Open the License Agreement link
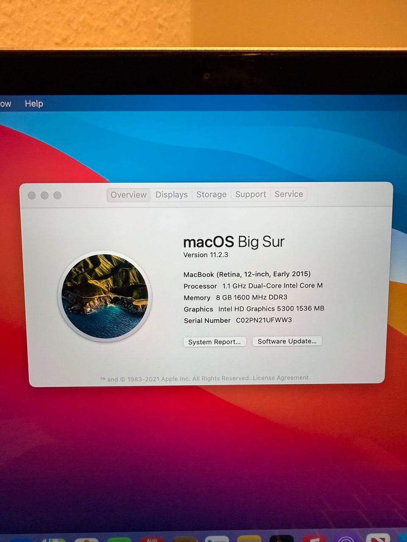This screenshot has width=407, height=542. point(281,378)
